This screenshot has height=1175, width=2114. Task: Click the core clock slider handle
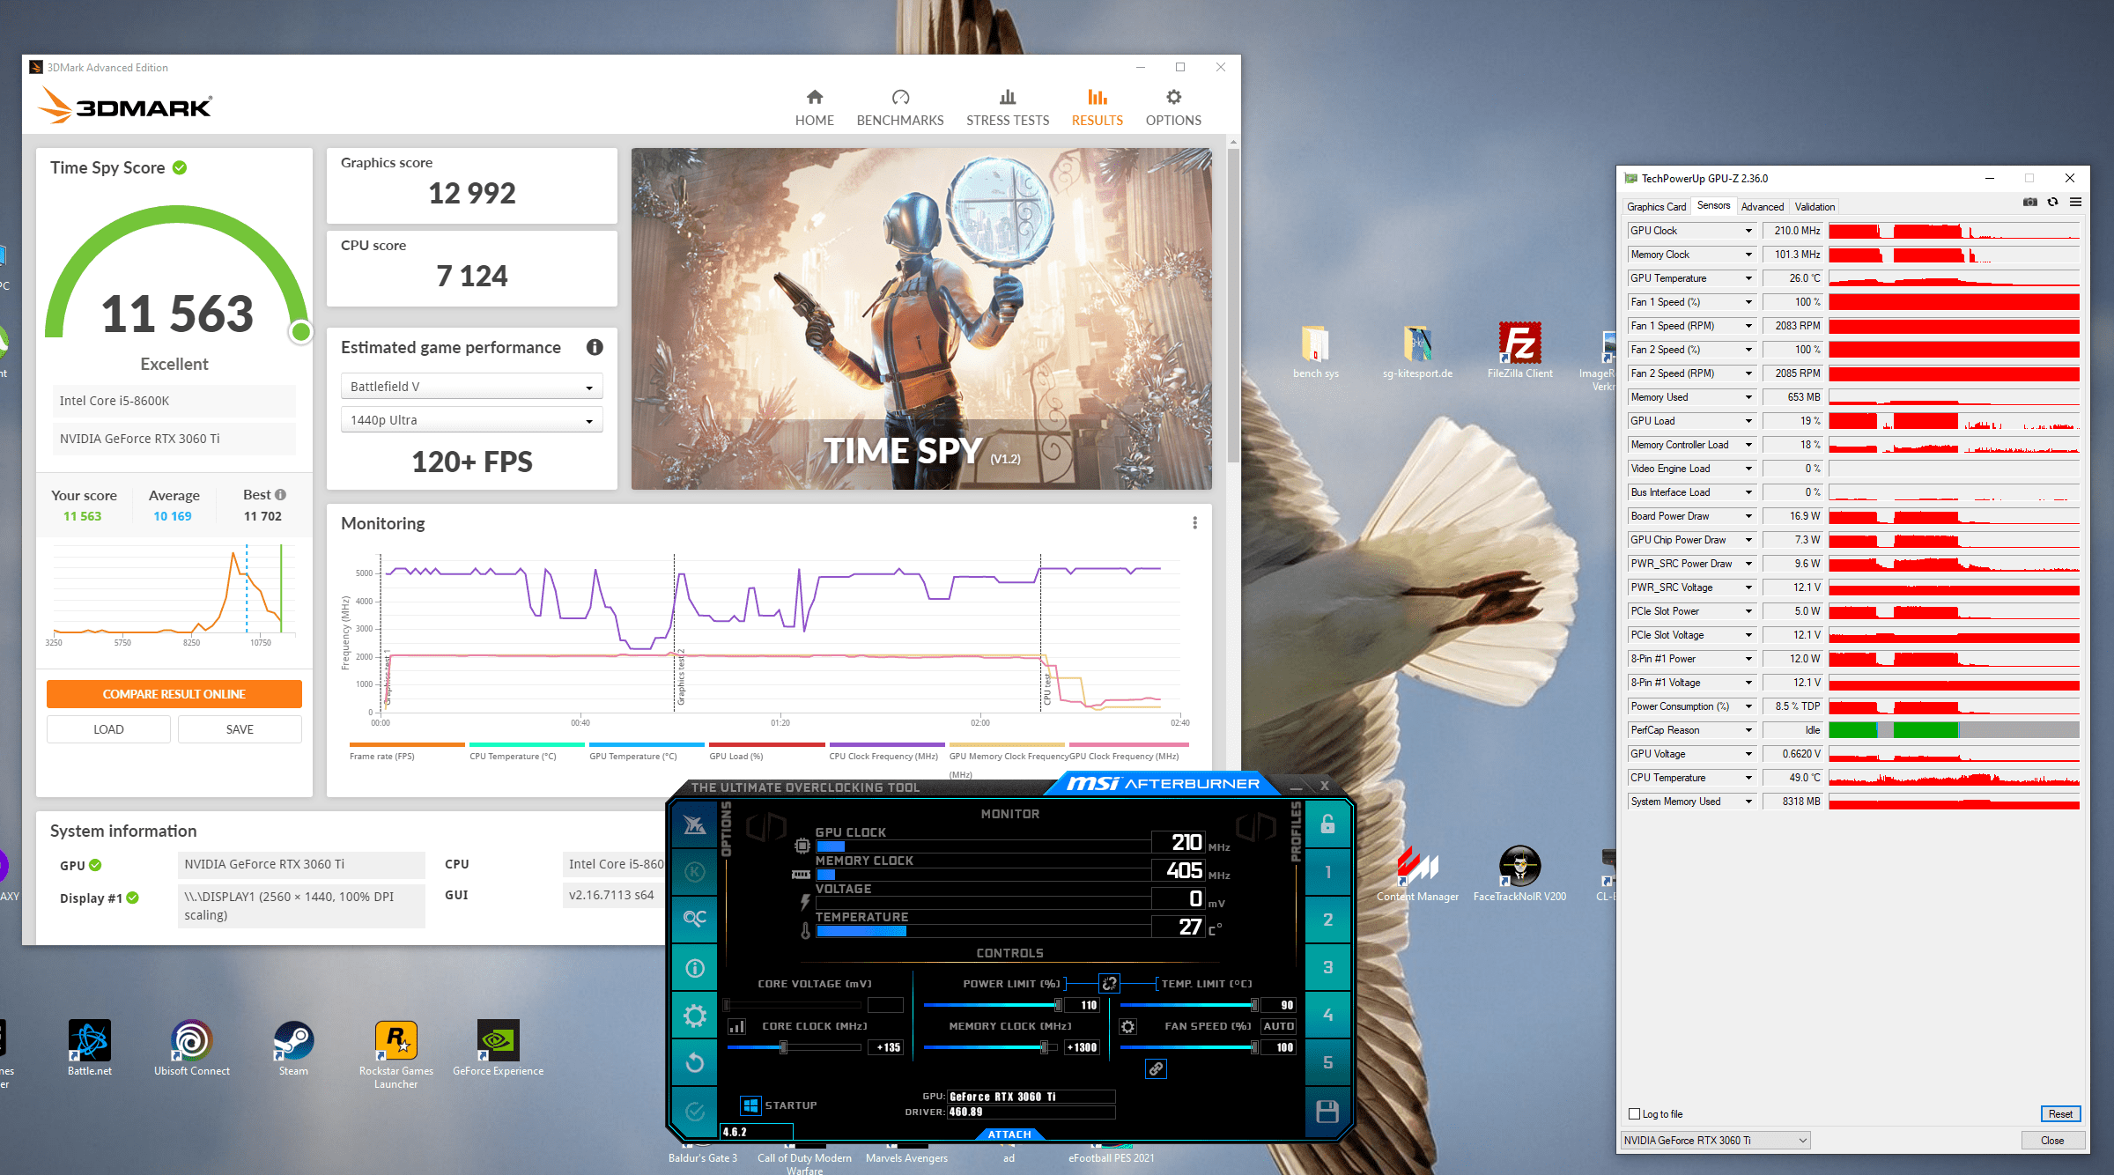(783, 1047)
